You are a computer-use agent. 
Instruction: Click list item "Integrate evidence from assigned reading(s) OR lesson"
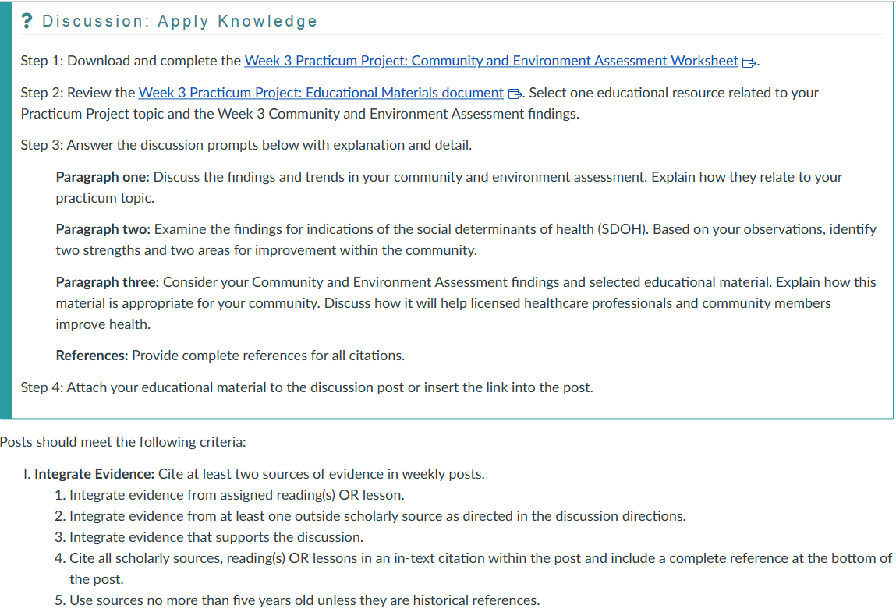tap(236, 495)
